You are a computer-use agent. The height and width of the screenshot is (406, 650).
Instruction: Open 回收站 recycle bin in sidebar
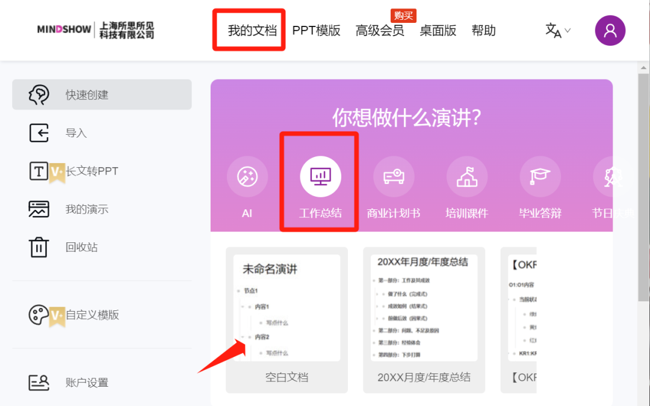[81, 247]
